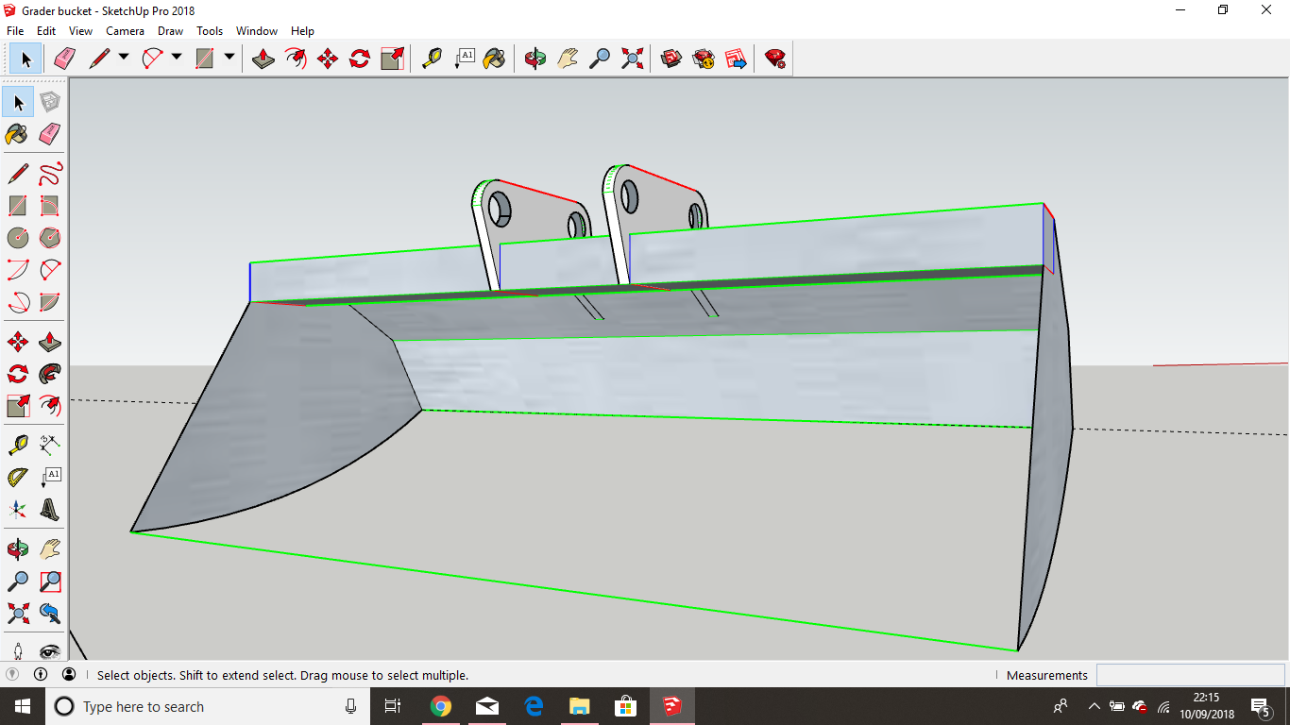Screen dimensions: 1290x725
Task: Choose the 3 Point Arc tool
Action: tap(18, 302)
